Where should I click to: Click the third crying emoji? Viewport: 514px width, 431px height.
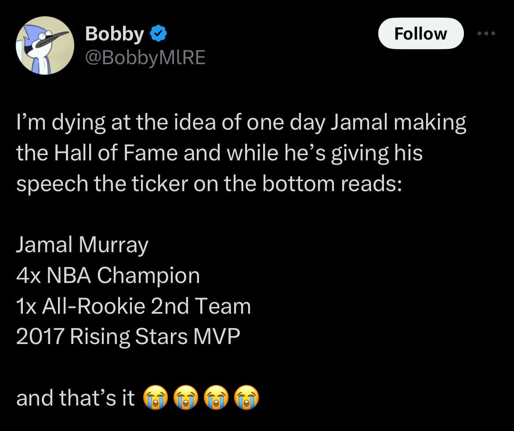click(217, 398)
